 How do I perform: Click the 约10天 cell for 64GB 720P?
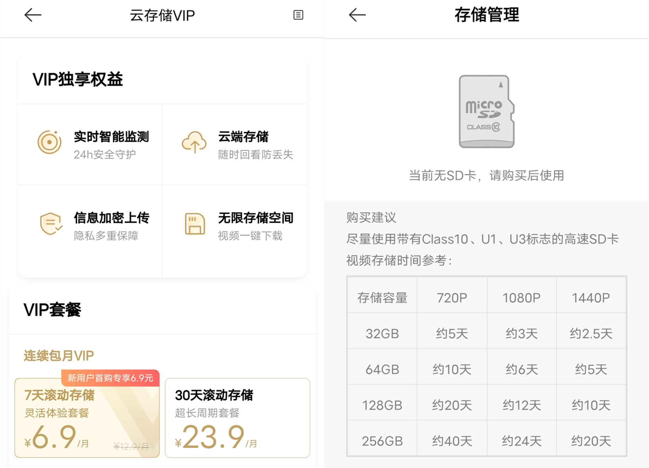[x=451, y=369]
